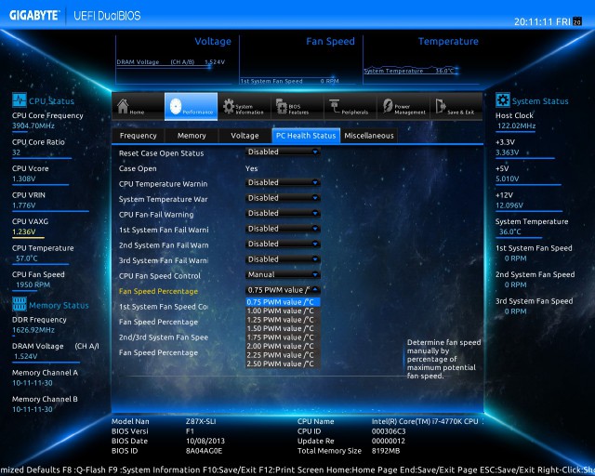Click the Home:Home Page shortcut hint
595x476 pixels.
[x=360, y=469]
